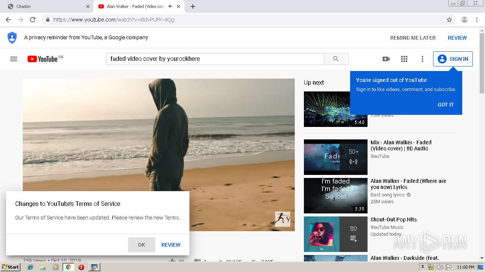Click the 'Up next' heading
Viewport: 485px width, 272px height.
tap(314, 83)
